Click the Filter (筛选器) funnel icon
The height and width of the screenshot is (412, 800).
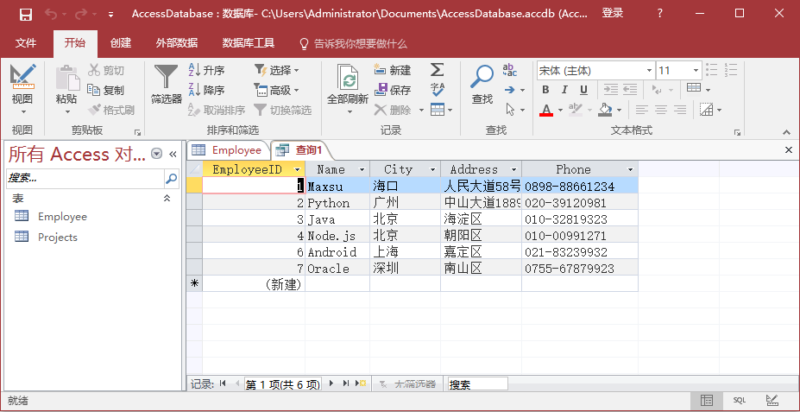[x=166, y=78]
